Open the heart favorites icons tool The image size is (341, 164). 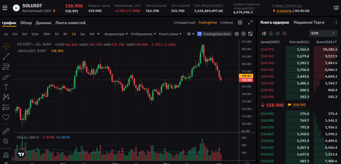(x=6, y=117)
